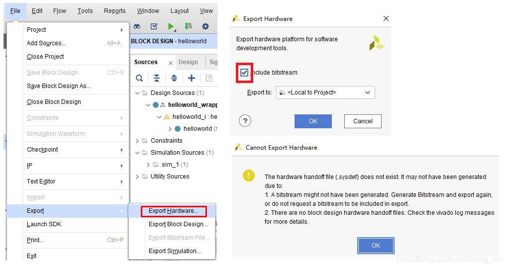Collapse the Simulation Sources tree node

click(137, 153)
